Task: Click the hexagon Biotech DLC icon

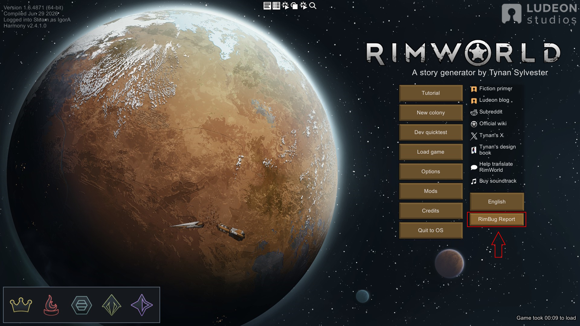Action: [x=81, y=305]
